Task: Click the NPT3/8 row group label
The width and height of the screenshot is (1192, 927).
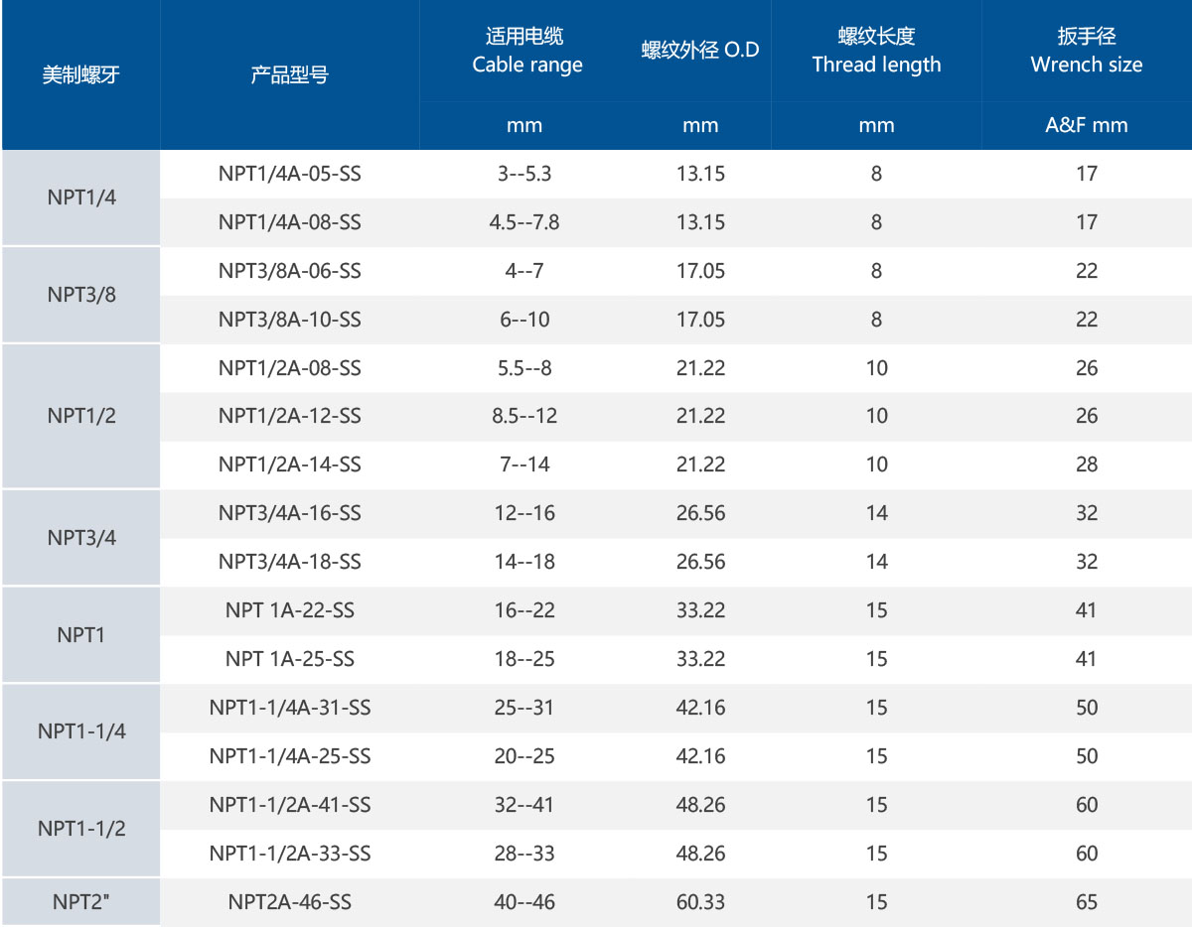Action: [79, 295]
